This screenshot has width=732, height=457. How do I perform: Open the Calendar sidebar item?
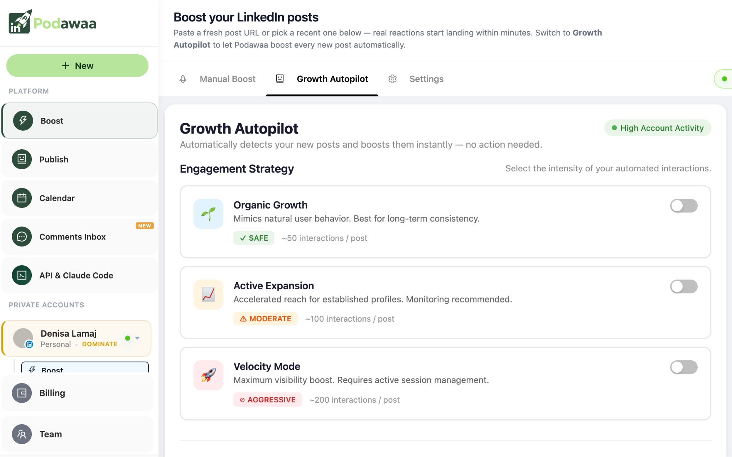pos(79,198)
